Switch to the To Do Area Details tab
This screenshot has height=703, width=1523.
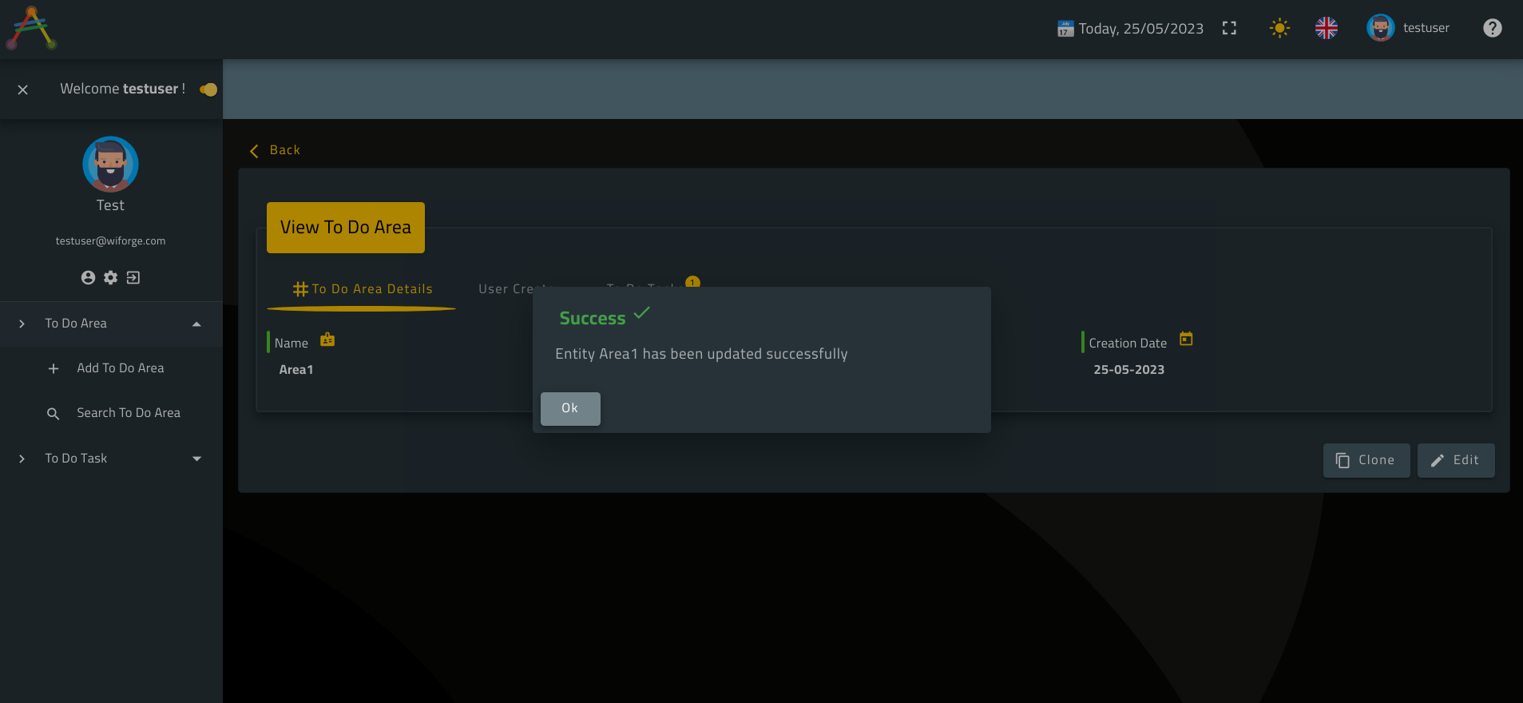click(363, 289)
